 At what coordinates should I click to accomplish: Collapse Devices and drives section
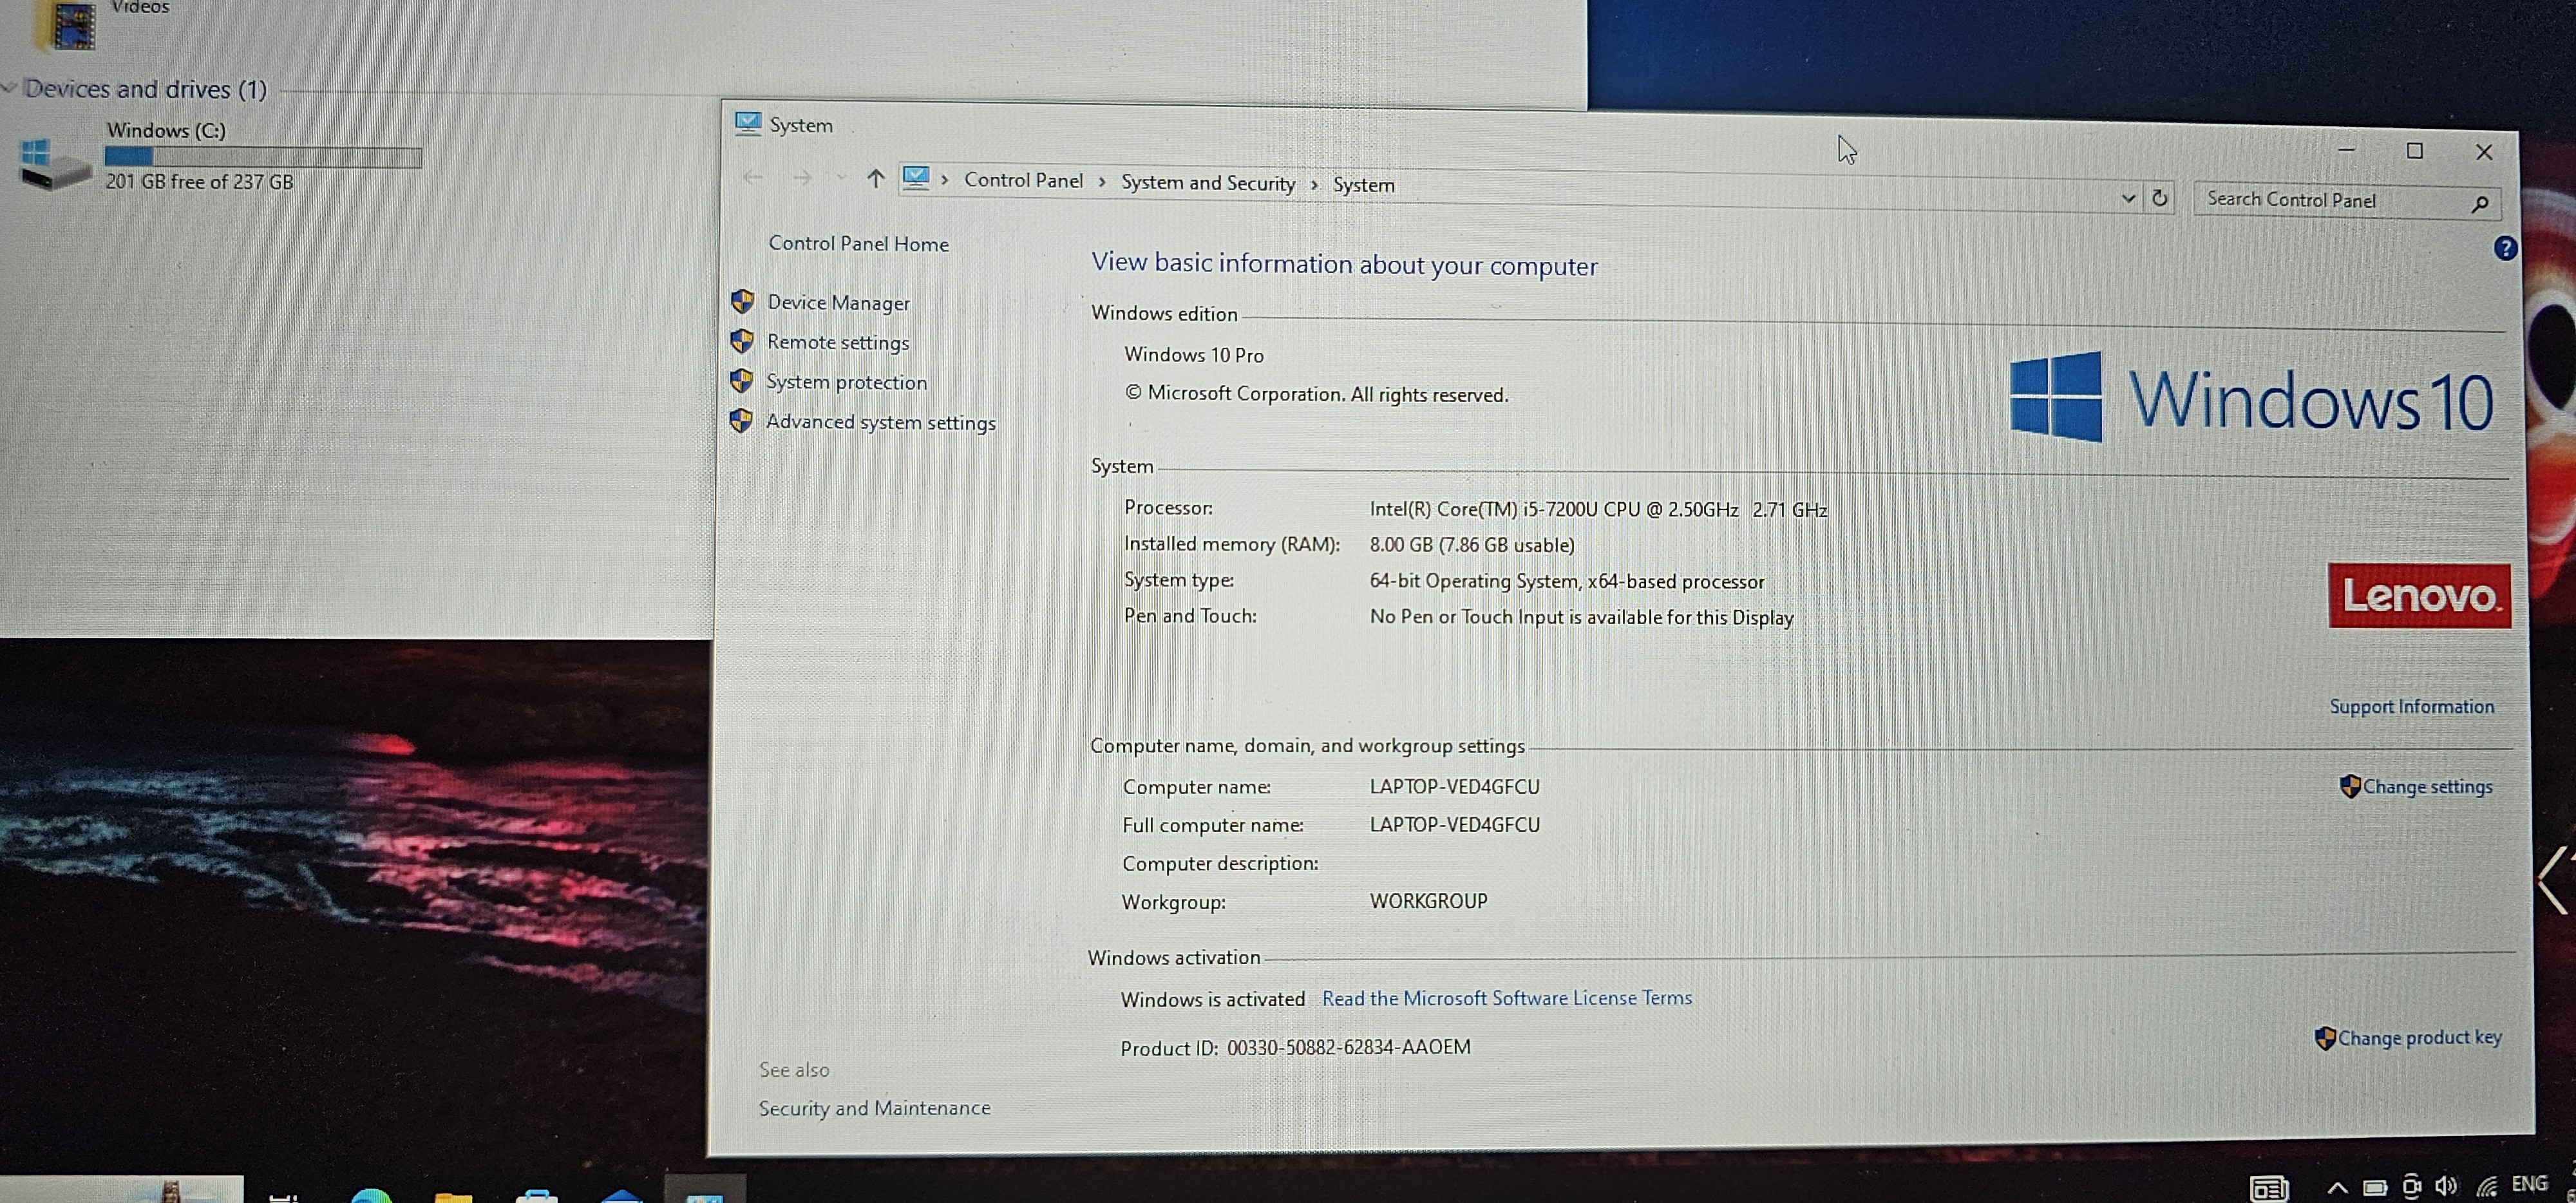8,88
